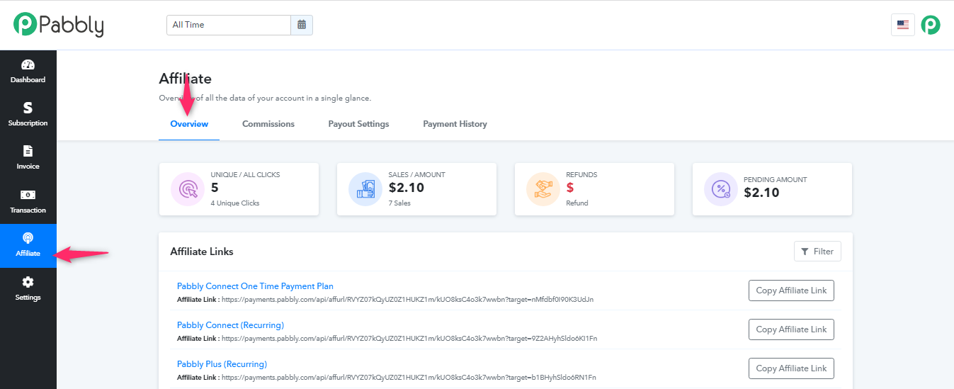Copy link for Pabbly Connect One Time Payment Plan
954x389 pixels.
[x=791, y=291]
